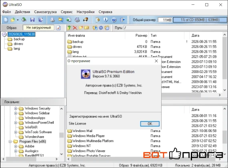Select lang folder in image tree
The height and width of the screenshot is (168, 228).
[x=17, y=49]
